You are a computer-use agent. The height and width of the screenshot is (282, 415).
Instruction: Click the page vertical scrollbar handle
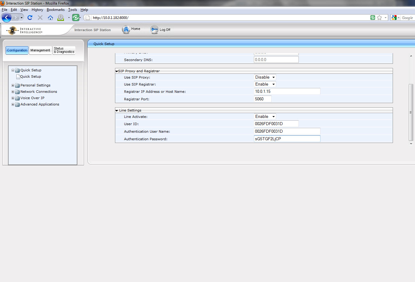(x=411, y=112)
